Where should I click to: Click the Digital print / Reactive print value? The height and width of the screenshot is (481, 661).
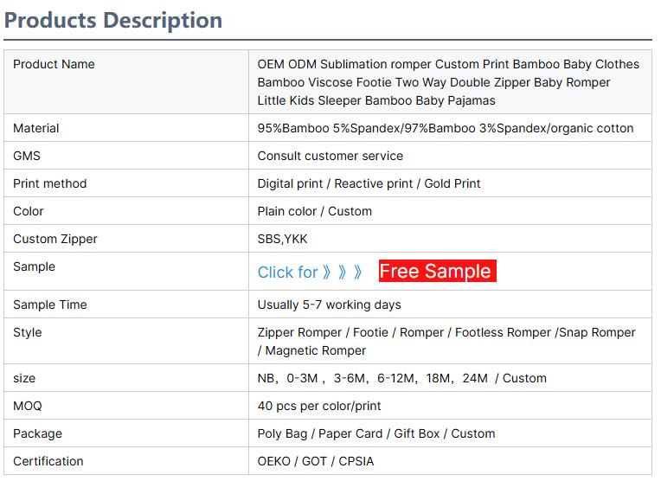click(x=369, y=183)
